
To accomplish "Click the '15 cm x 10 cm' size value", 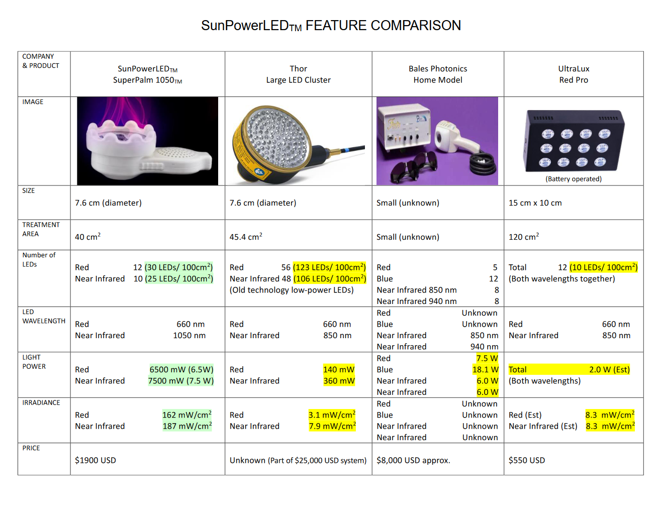I will click(535, 203).
